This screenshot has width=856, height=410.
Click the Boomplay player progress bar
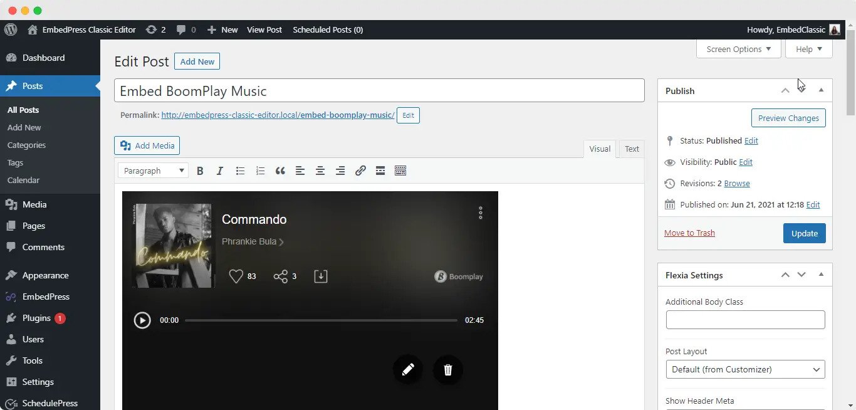(321, 320)
